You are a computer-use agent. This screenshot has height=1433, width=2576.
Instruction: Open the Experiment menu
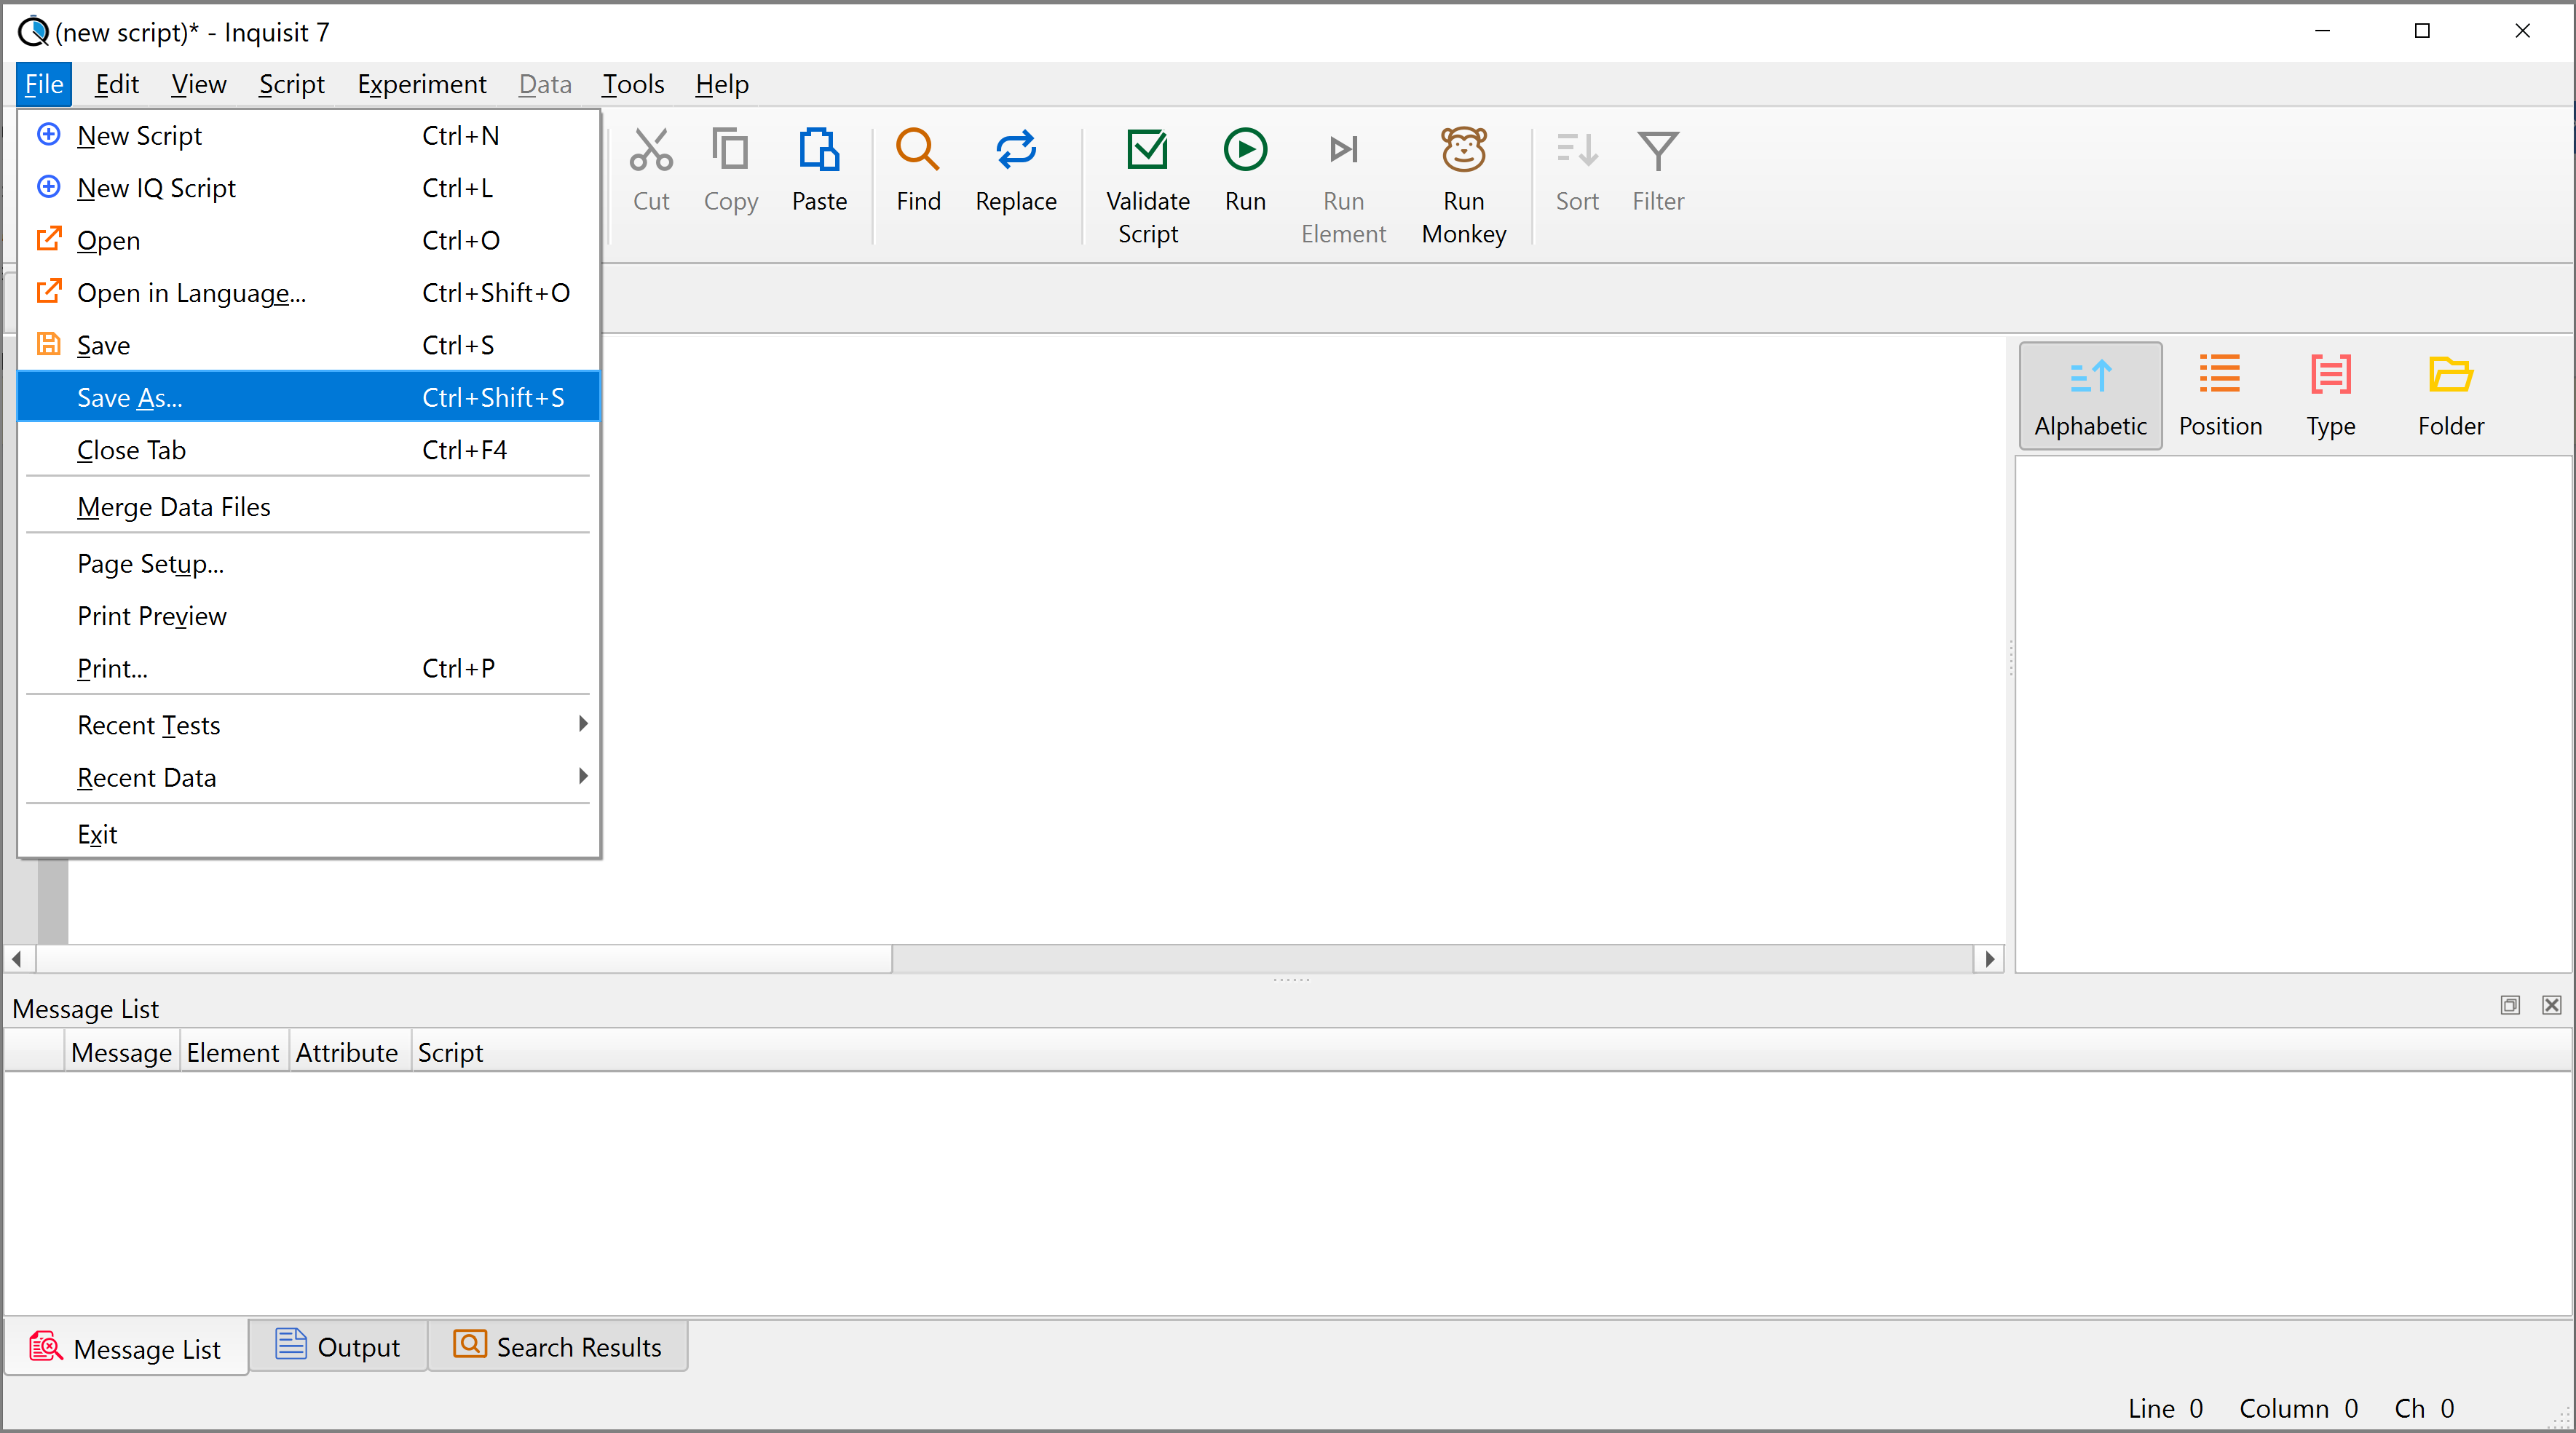tap(421, 84)
